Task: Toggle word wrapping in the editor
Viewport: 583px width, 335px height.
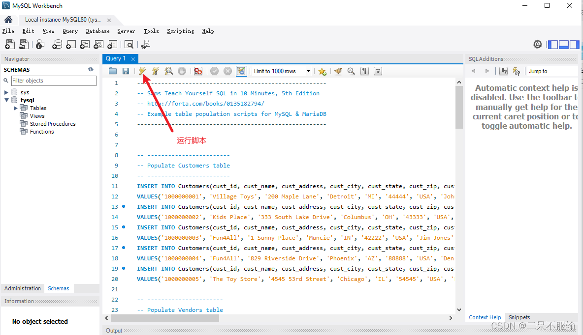Action: [x=378, y=71]
